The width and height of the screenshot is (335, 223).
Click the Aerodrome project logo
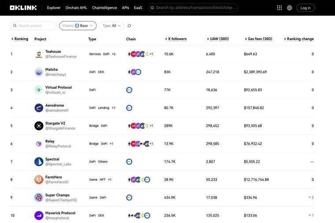point(39,108)
